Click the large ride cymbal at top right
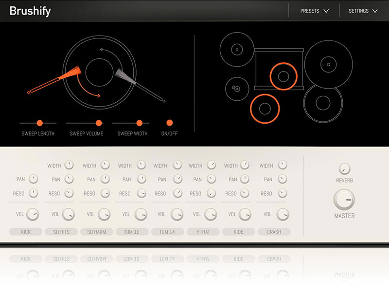 tap(328, 64)
